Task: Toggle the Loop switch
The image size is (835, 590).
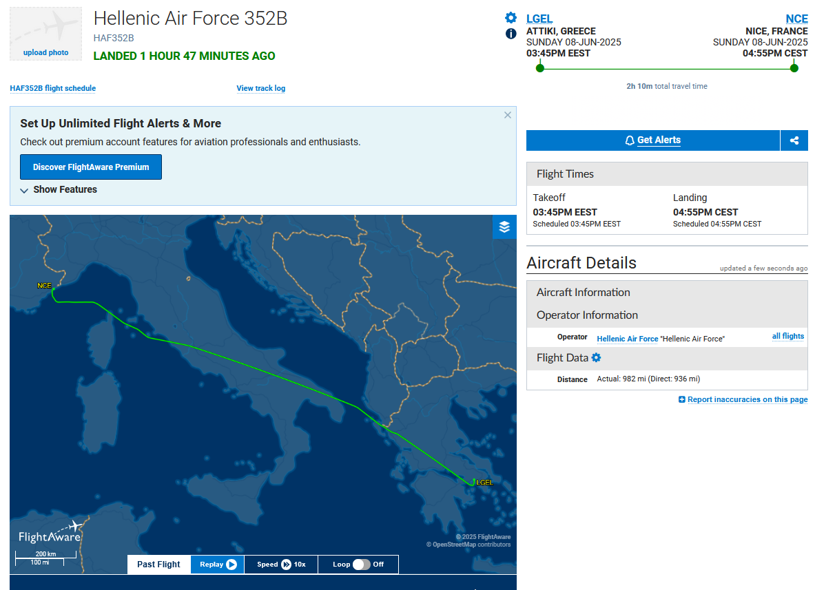Action: (x=362, y=565)
